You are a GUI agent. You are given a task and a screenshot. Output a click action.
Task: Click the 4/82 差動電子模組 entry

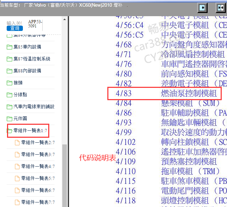[x=171, y=84]
